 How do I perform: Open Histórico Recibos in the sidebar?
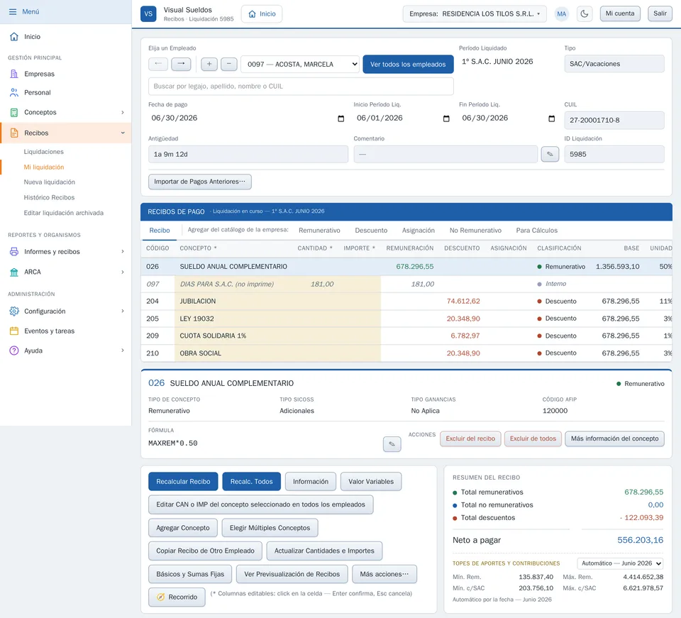(x=49, y=197)
